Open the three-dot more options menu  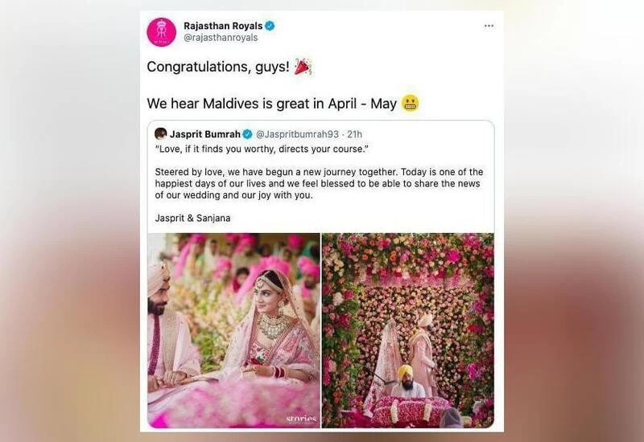[x=489, y=26]
